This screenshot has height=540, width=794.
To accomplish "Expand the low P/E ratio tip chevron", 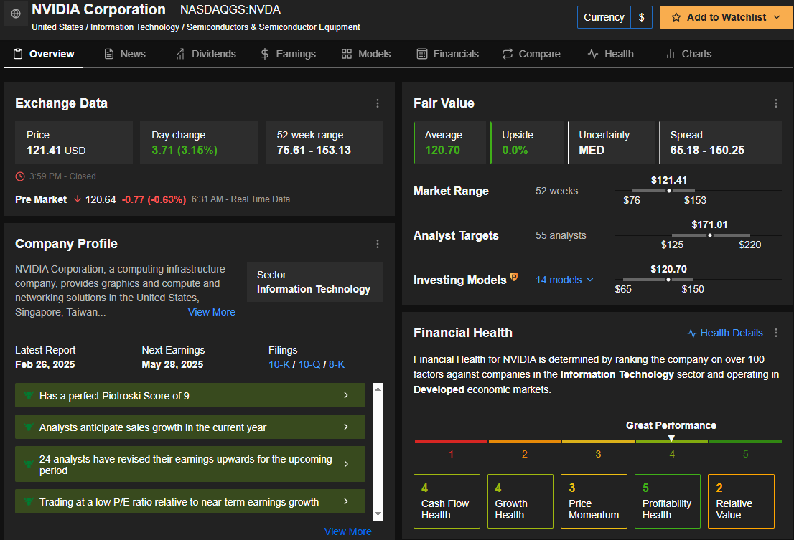I will (346, 501).
